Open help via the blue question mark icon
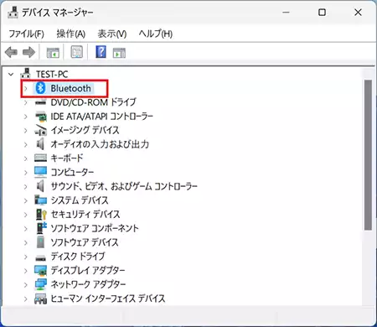The image size is (377, 327). pyautogui.click(x=101, y=52)
